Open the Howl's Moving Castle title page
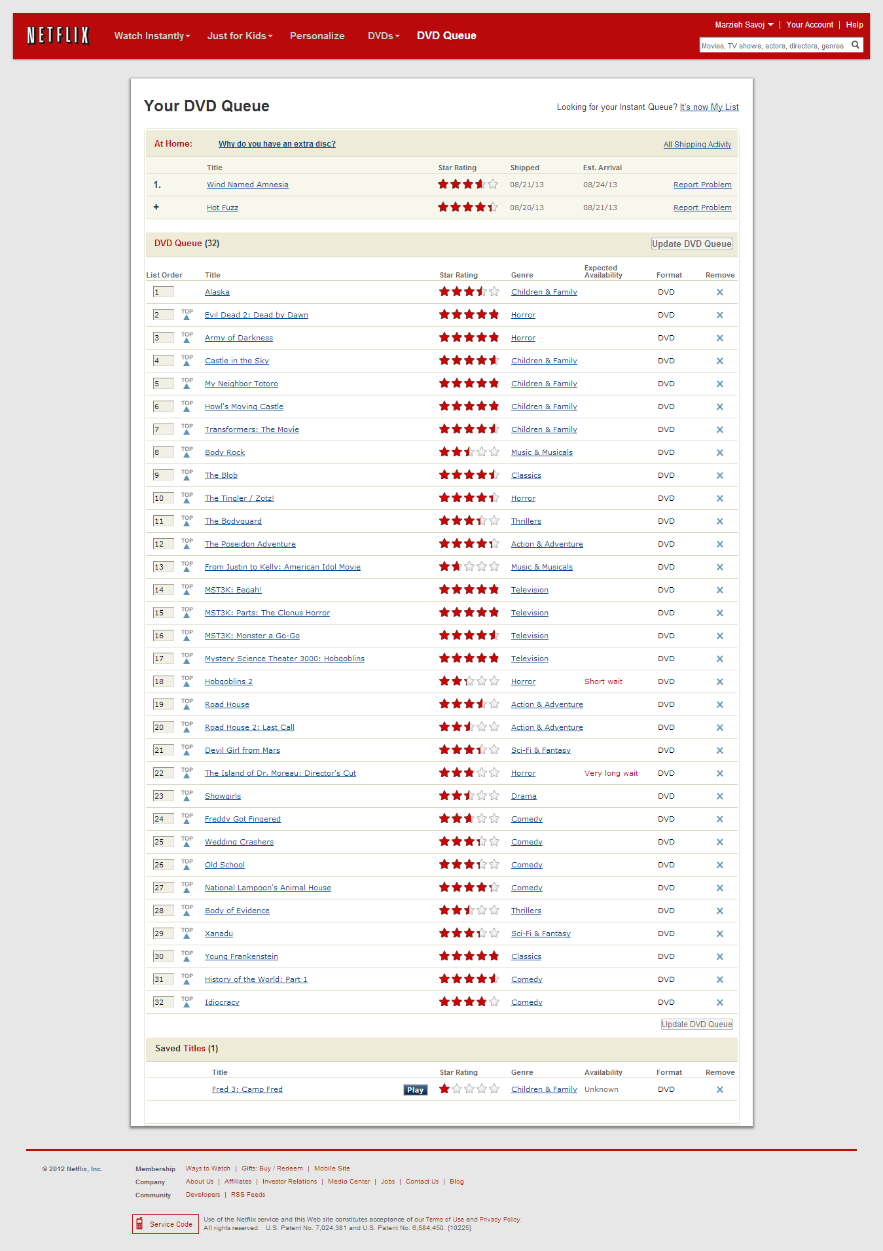This screenshot has height=1251, width=883. tap(244, 407)
